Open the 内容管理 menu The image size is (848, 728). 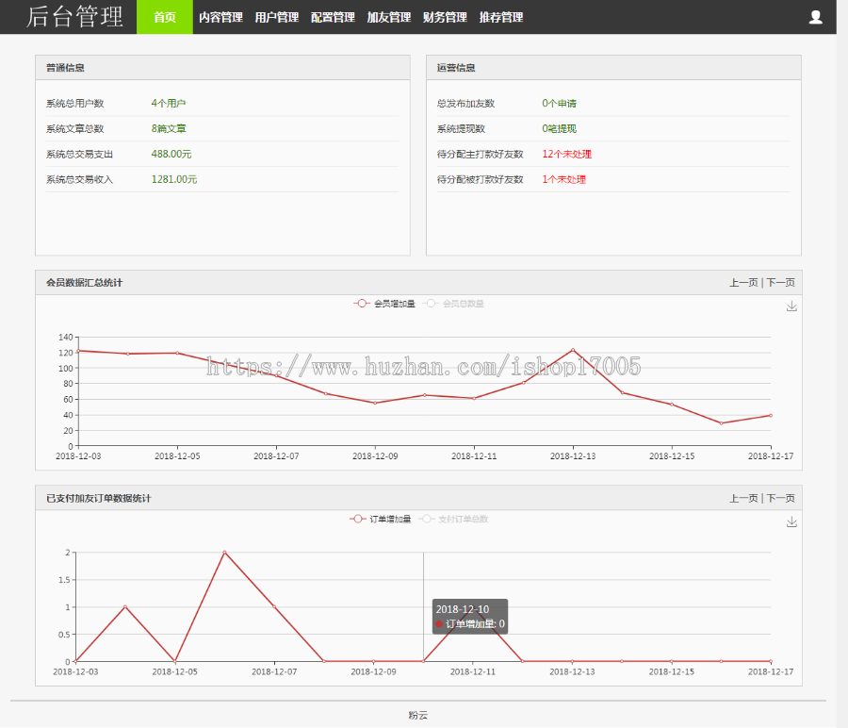pos(220,17)
